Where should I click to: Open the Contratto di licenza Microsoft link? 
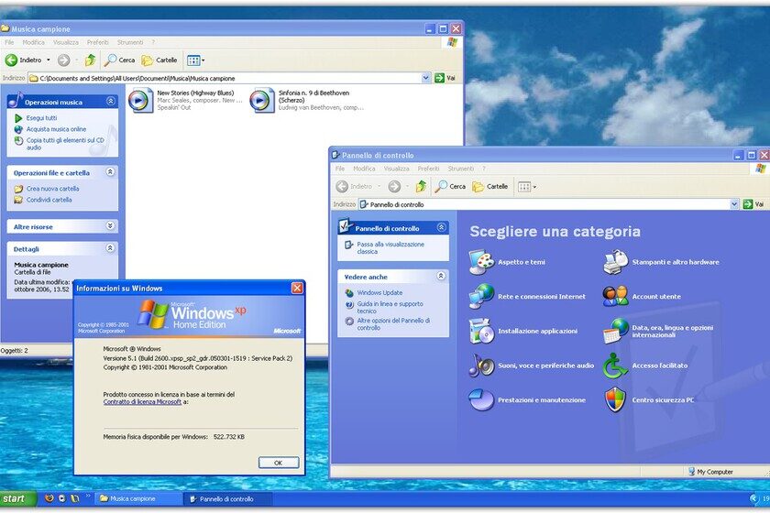click(142, 401)
